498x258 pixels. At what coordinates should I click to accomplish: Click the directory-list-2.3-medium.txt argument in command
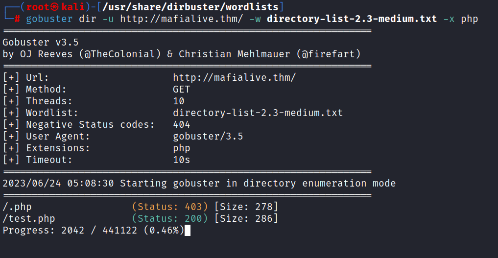click(352, 19)
